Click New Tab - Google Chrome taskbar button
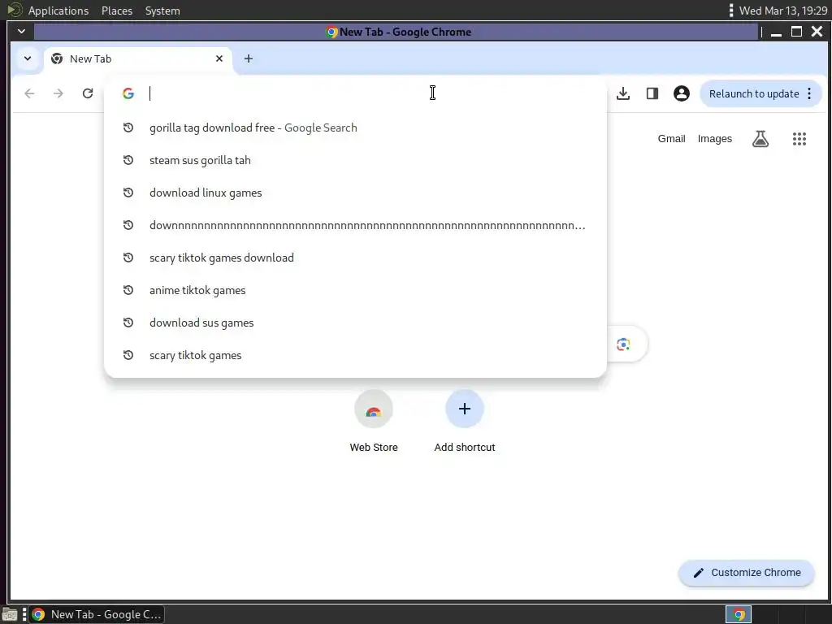The height and width of the screenshot is (624, 832). pos(97,614)
